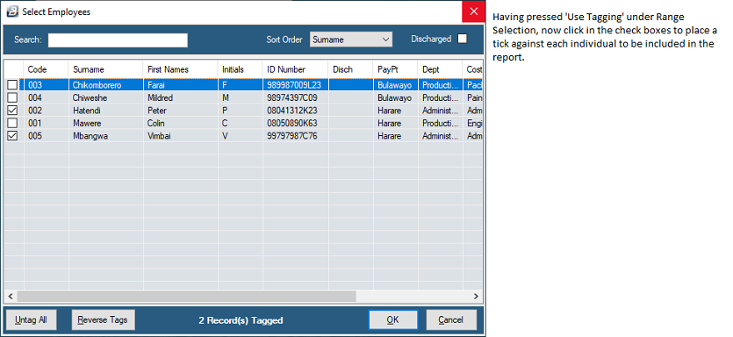Click first name Farai
733x337 pixels.
pos(155,85)
